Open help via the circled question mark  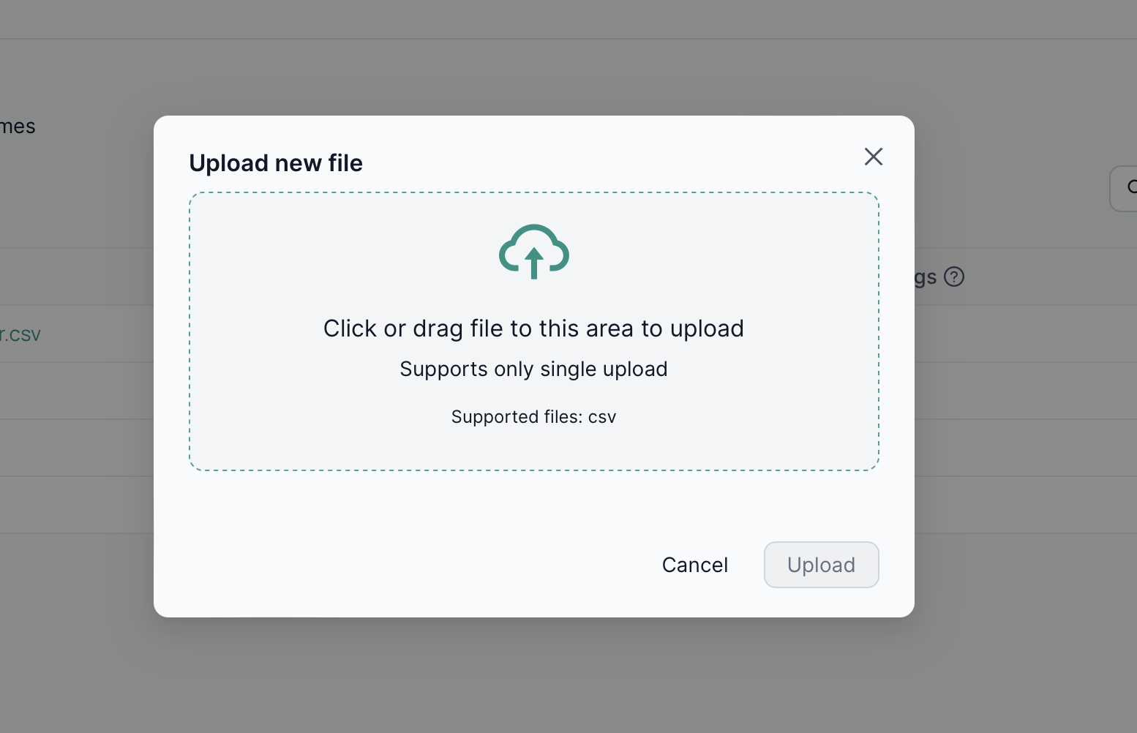coord(956,276)
